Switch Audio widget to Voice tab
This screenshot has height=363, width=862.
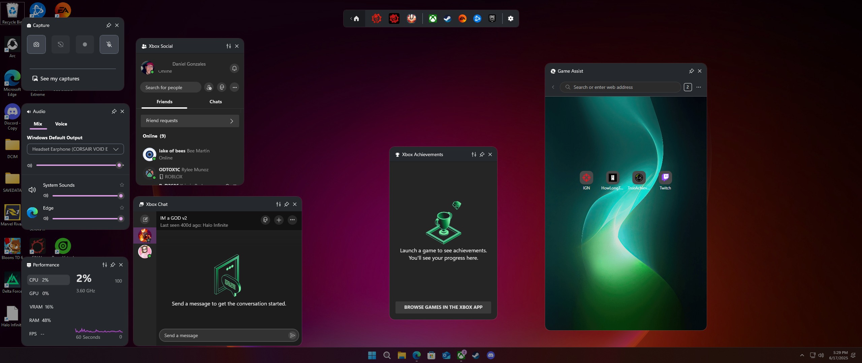click(x=61, y=124)
